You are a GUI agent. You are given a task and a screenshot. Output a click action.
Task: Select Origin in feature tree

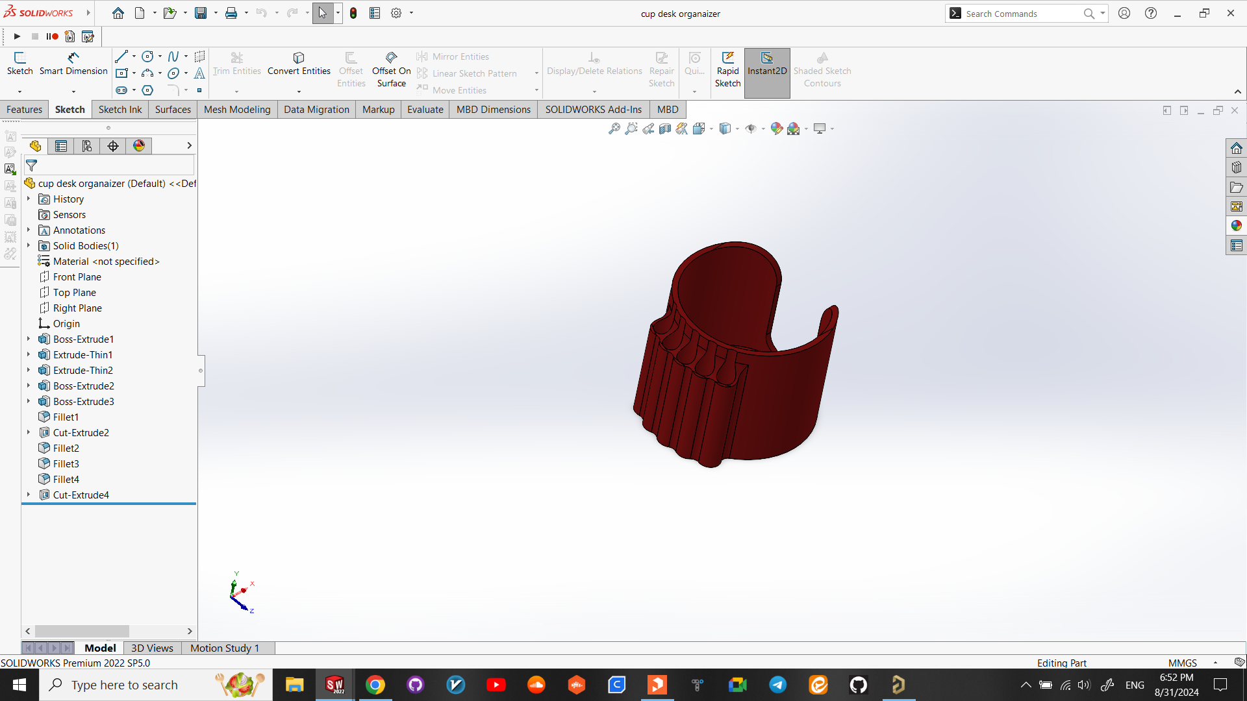[66, 323]
